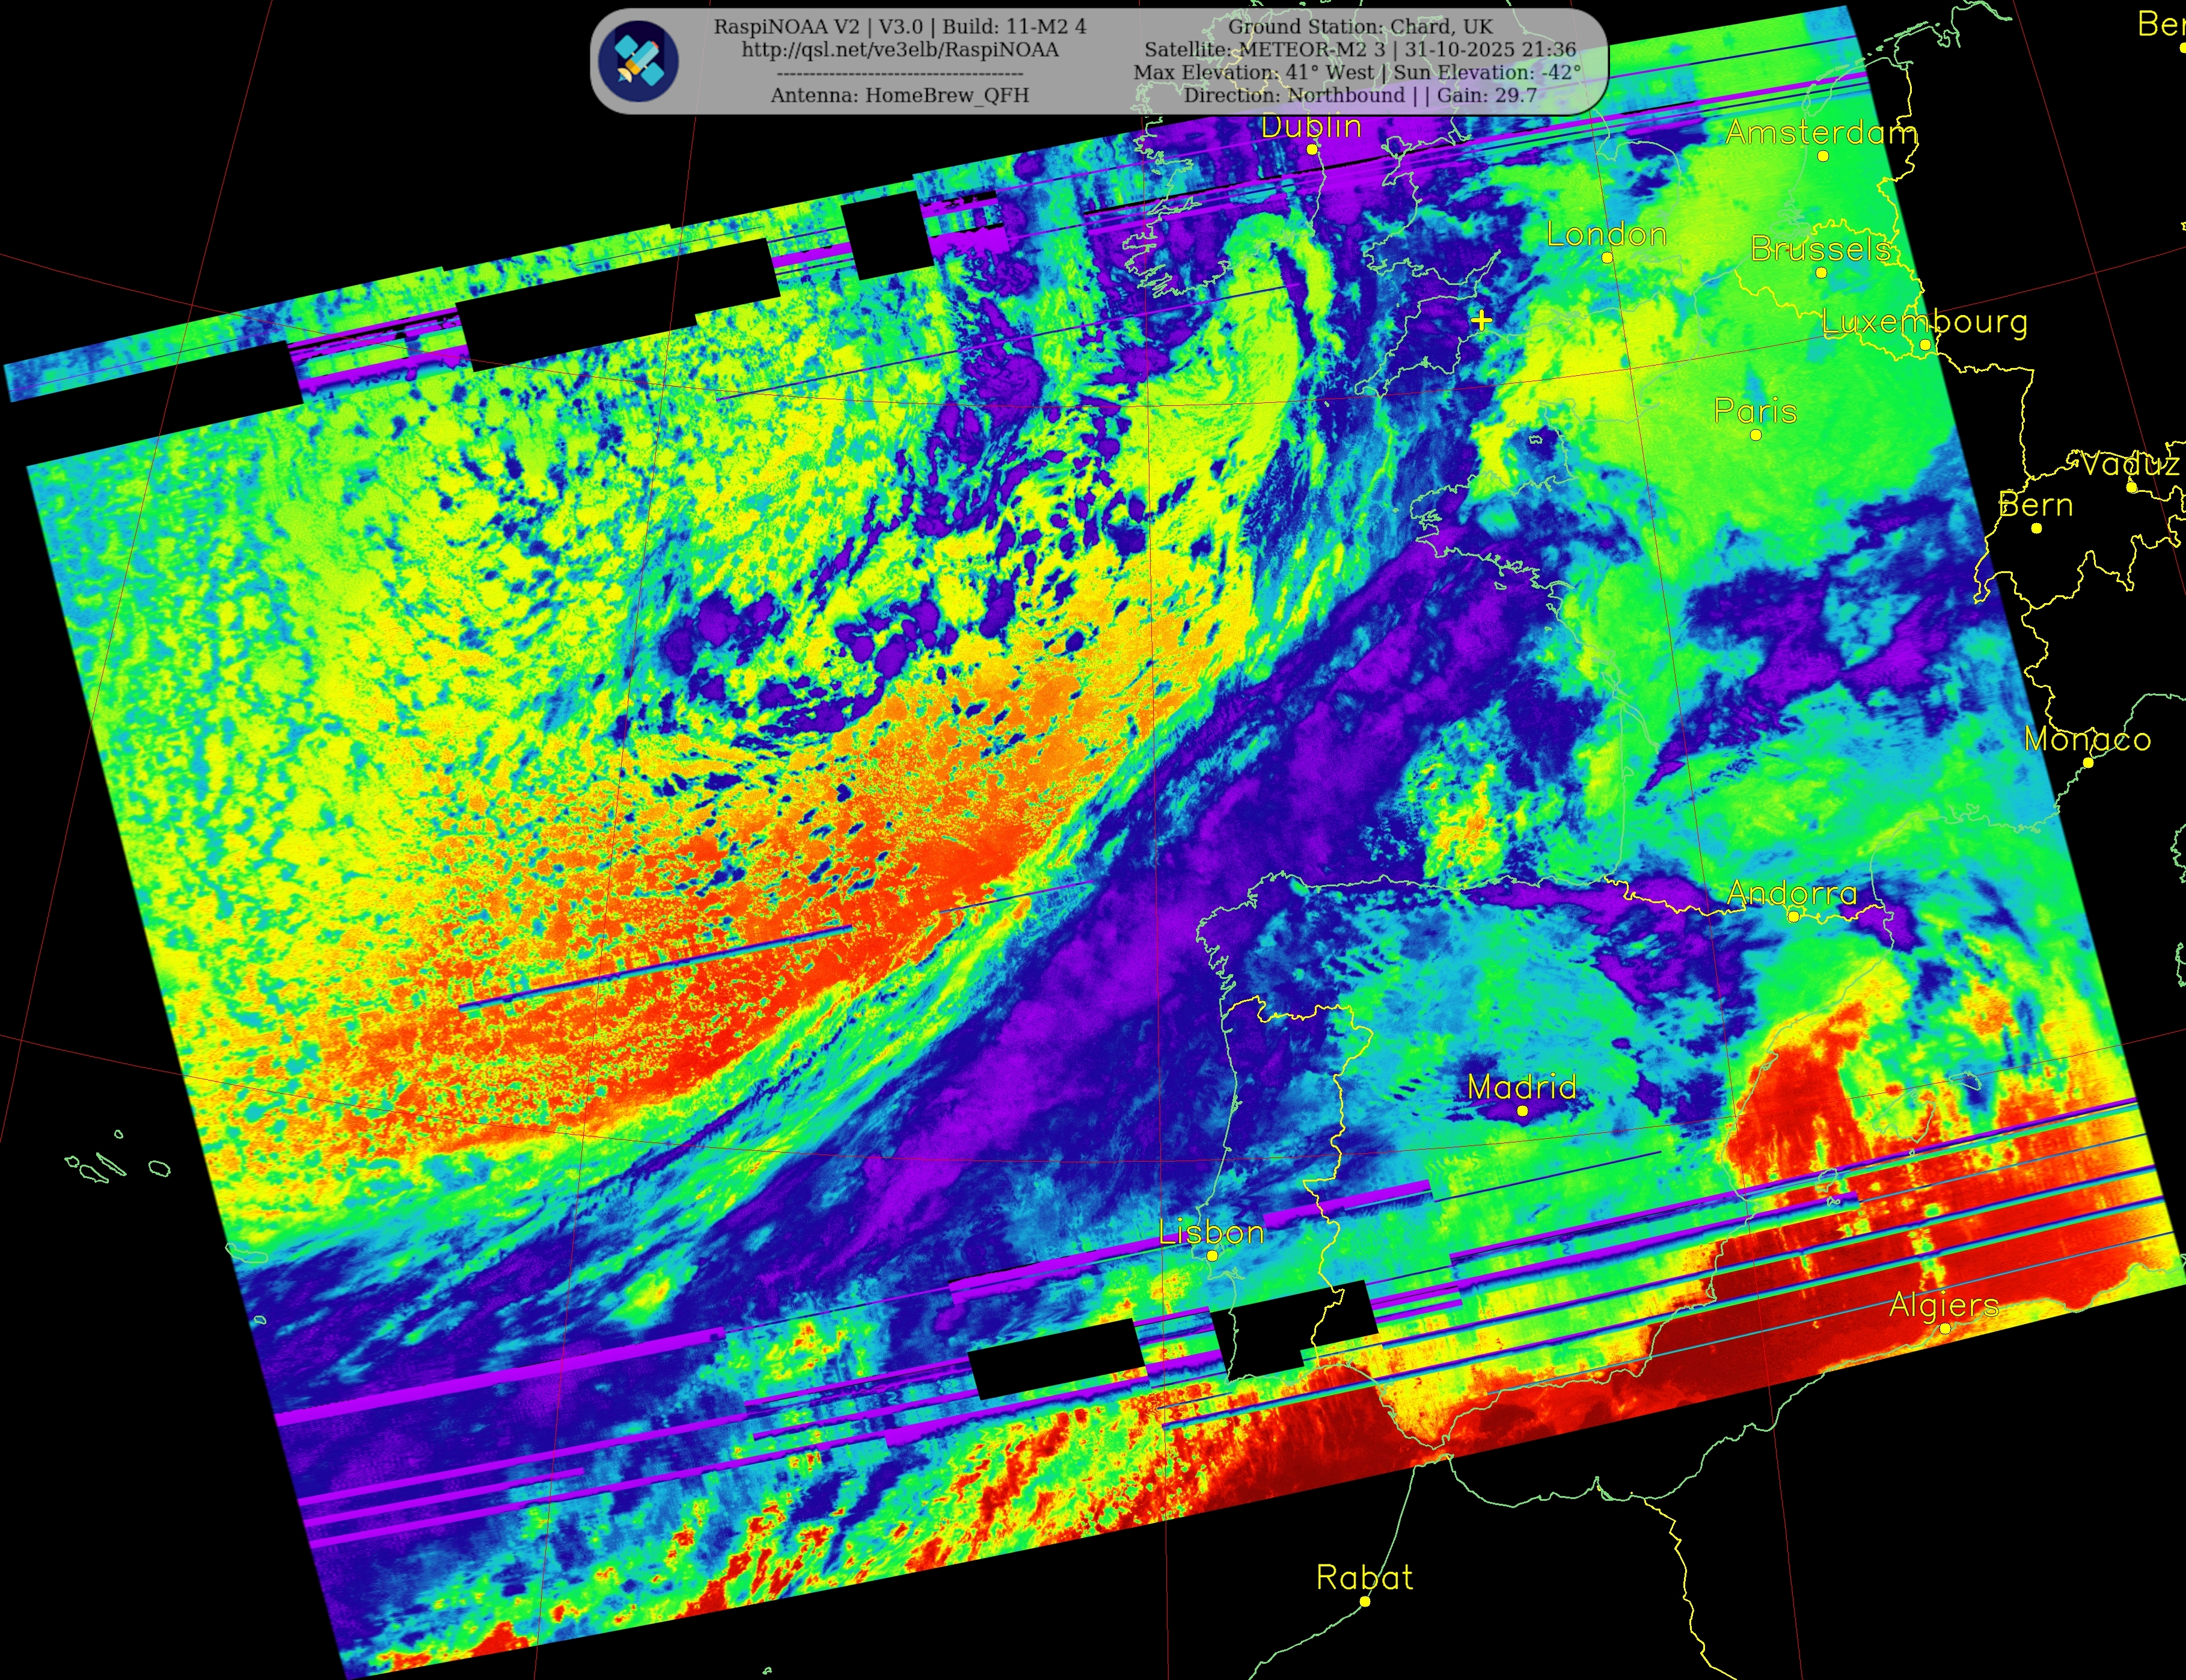Click the Ground Station Chard, UK text
The height and width of the screenshot is (1680, 2186).
pos(1360,27)
